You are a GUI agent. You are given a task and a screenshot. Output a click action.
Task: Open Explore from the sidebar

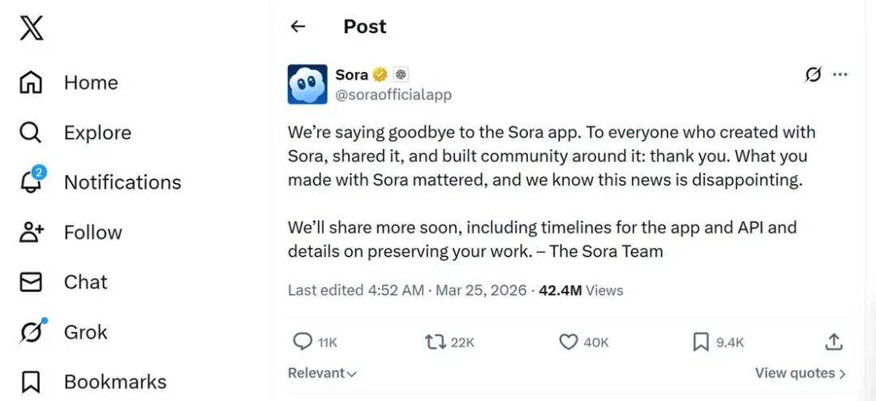pyautogui.click(x=97, y=133)
